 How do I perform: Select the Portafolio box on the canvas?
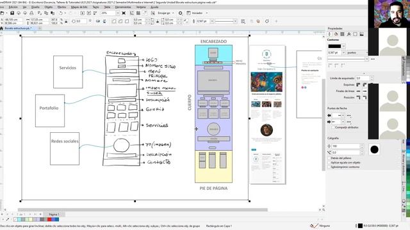click(x=50, y=111)
